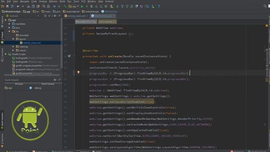Expand the java folder in project tree

coord(9,28)
